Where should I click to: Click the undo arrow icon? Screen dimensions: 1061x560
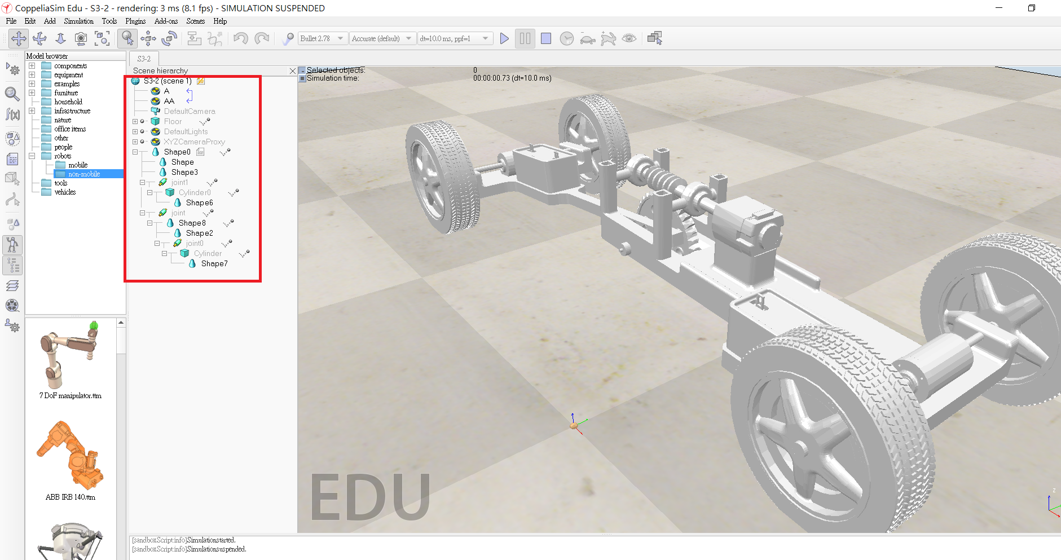click(241, 38)
